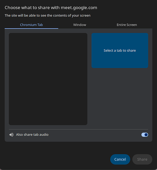Switch to the Window tab

pos(80,25)
